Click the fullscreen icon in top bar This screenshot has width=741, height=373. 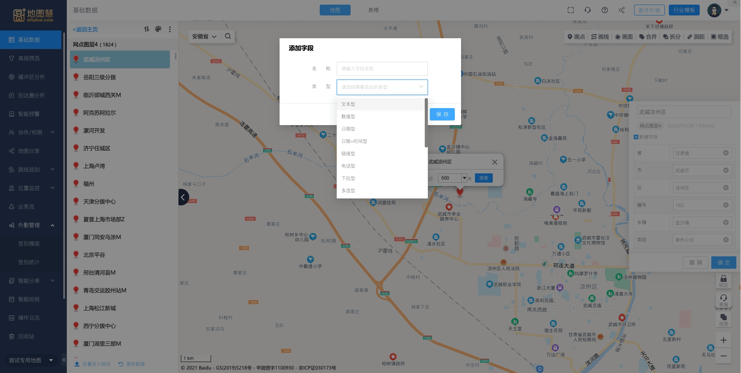tap(571, 10)
